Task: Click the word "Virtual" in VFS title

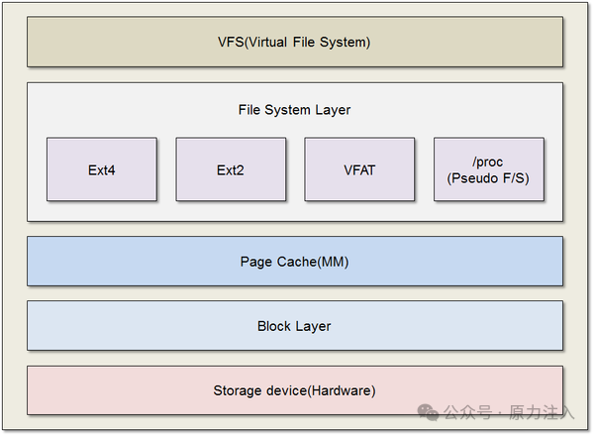Action: pyautogui.click(x=267, y=42)
